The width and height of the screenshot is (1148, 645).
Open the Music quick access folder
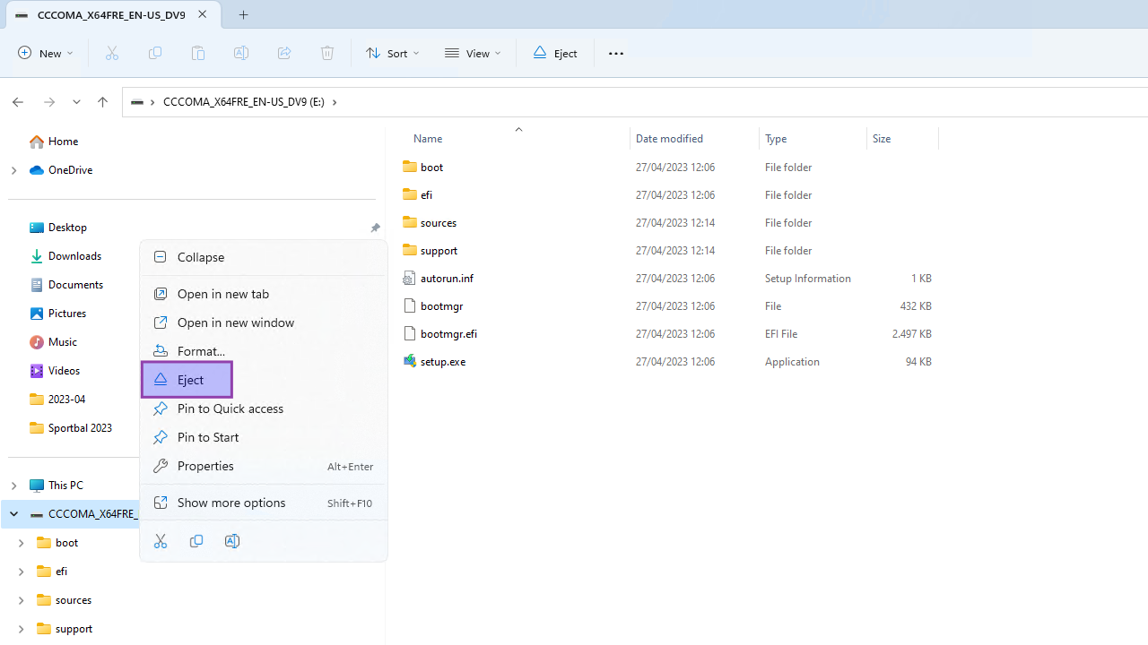[x=53, y=342]
